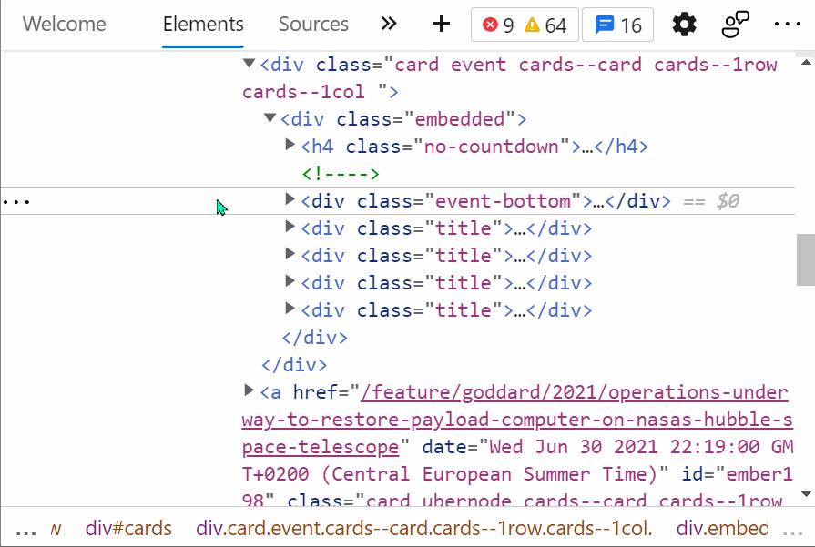Select the green comment node

[341, 174]
